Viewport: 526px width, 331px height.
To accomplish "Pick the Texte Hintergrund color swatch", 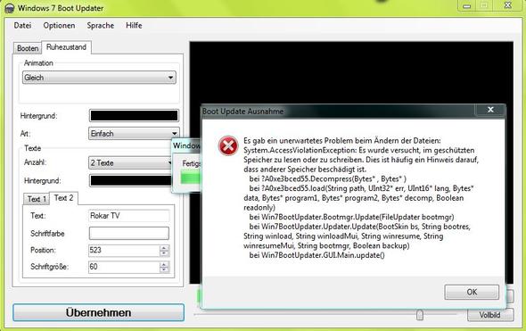I will coord(131,180).
